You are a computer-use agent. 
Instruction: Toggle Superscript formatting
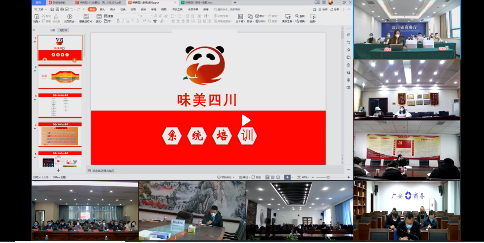[x=144, y=21]
